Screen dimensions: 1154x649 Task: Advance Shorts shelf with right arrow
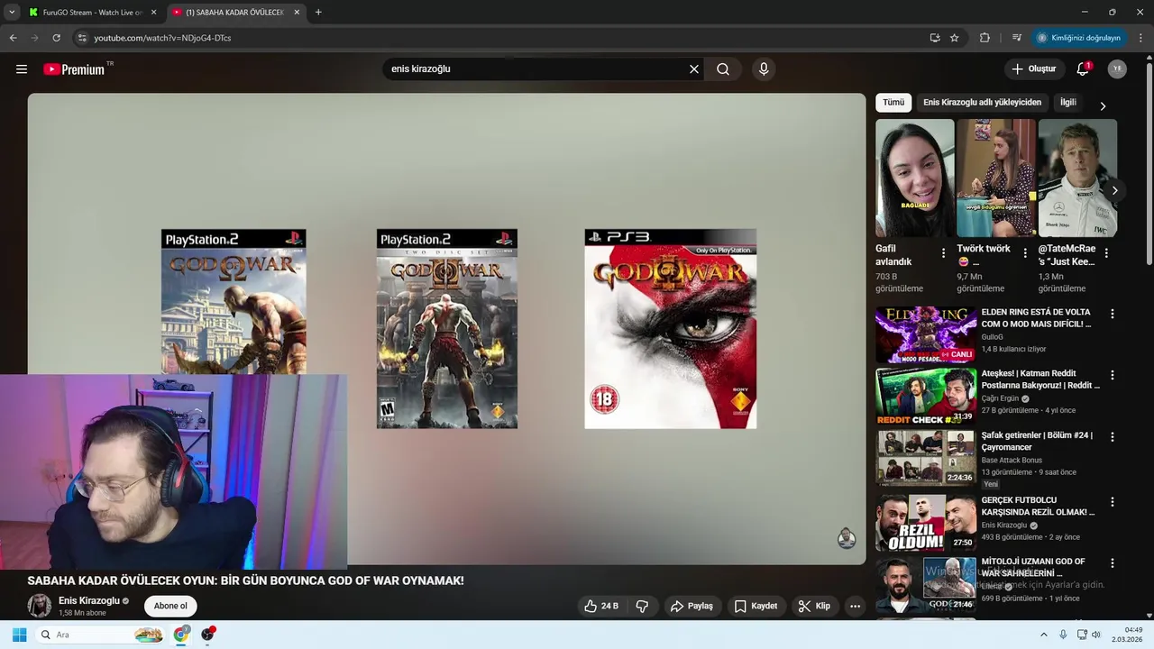1115,190
